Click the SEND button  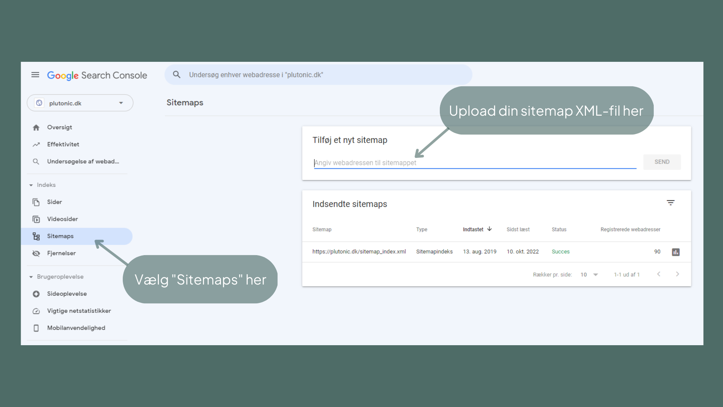pyautogui.click(x=662, y=162)
